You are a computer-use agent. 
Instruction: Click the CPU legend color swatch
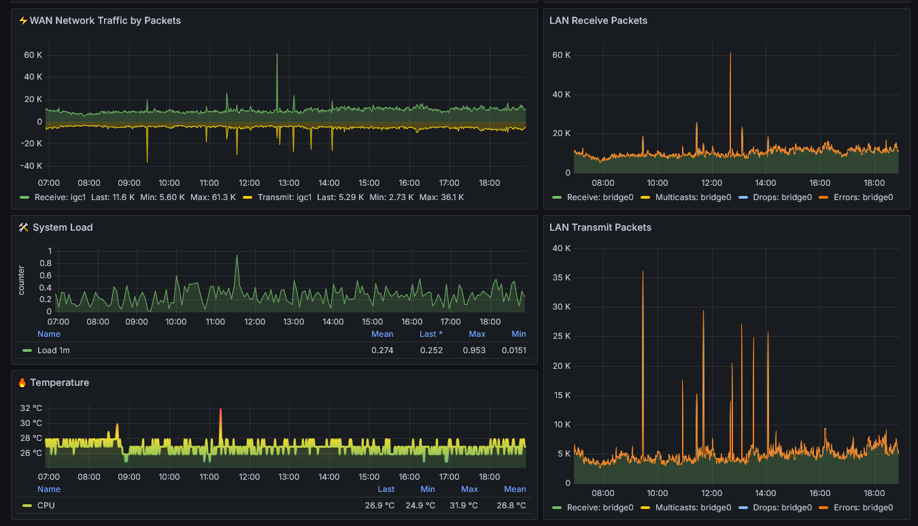(27, 506)
